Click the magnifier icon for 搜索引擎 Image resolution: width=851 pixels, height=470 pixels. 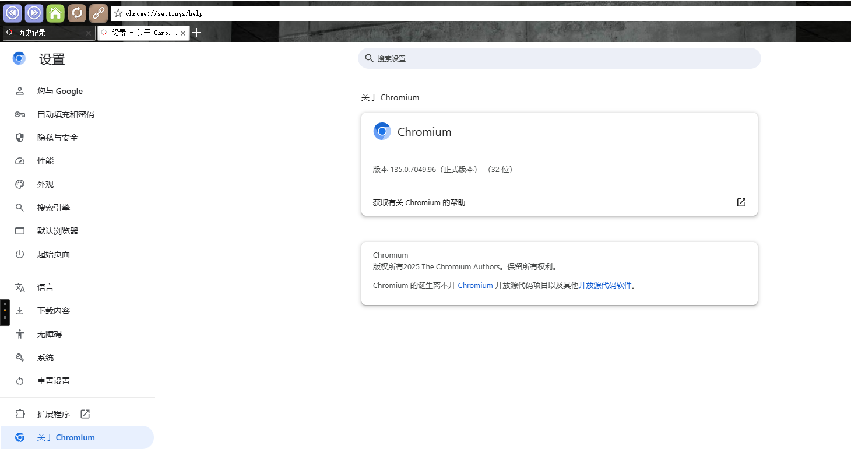pos(20,208)
